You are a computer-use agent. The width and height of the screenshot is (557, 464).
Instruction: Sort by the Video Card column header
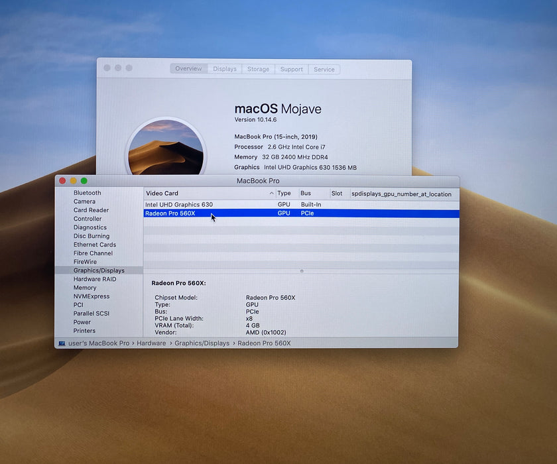[210, 194]
